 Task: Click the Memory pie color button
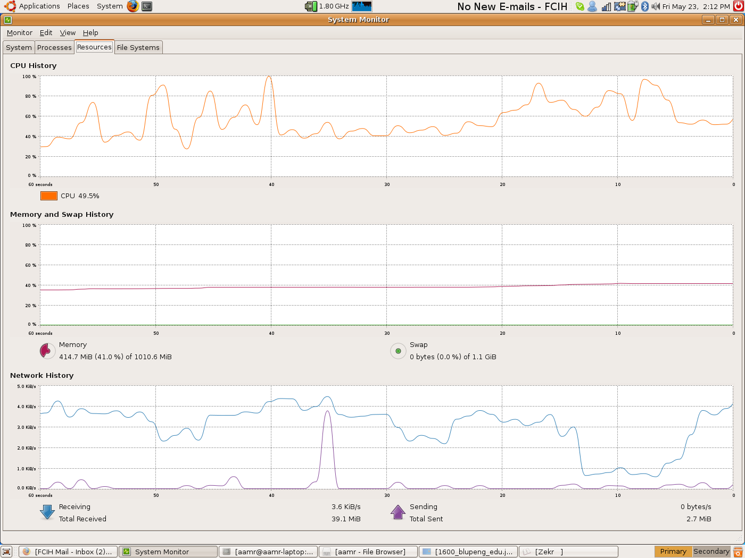(47, 351)
